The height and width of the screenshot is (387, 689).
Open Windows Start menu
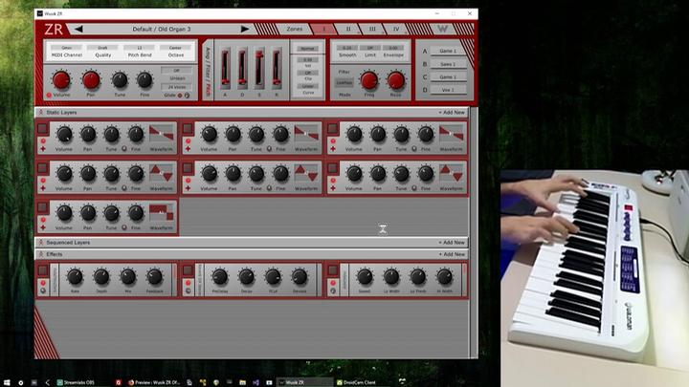click(x=7, y=382)
